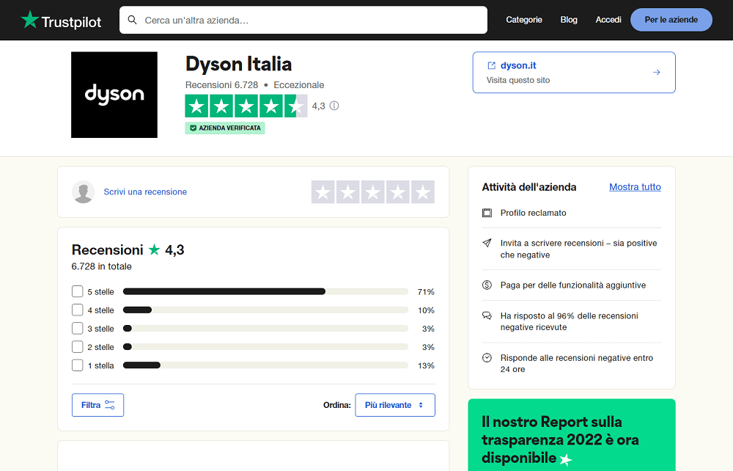Click the search magnifier icon

coord(132,20)
